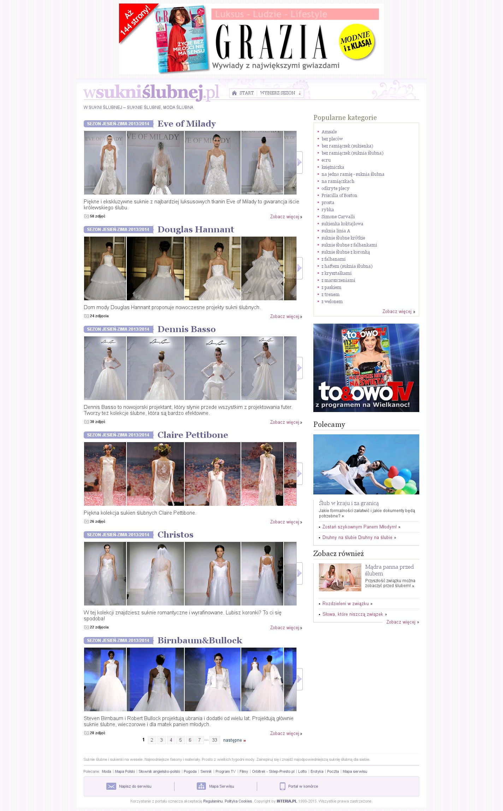Click the camera icon next to 50 zdjęć
This screenshot has width=503, height=811.
86,216
